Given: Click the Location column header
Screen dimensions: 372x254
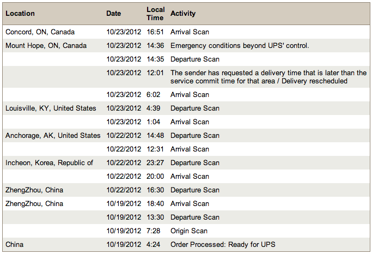Looking at the screenshot, I should pos(20,13).
